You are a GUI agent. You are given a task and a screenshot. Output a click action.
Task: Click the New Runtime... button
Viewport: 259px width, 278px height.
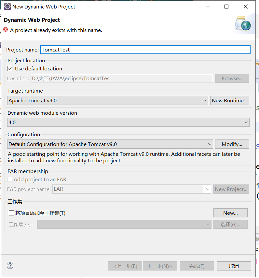(230, 100)
